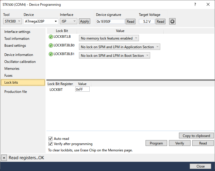Screen dimensions: 215x171
Task: Open the Tool STK500 dropdown
Action: 12,21
